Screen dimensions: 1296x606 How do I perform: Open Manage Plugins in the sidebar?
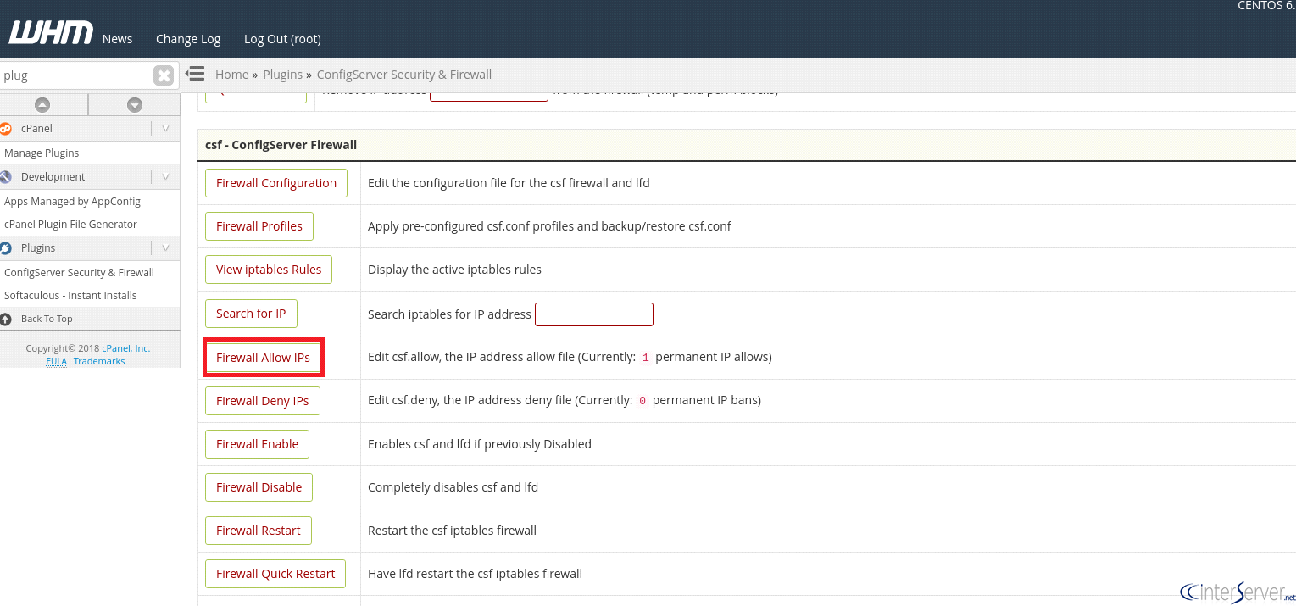point(42,153)
